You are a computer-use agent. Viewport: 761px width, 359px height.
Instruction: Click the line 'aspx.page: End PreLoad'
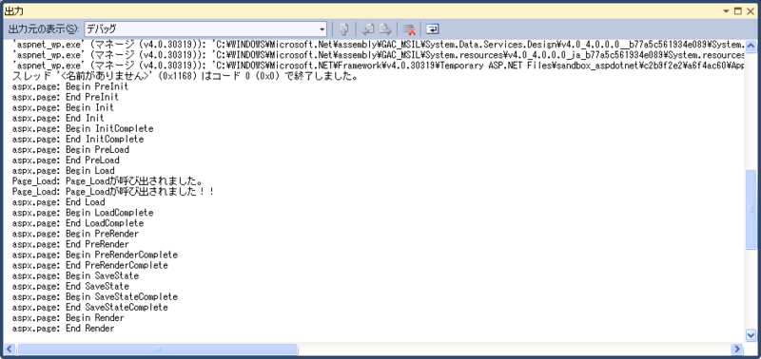click(66, 161)
